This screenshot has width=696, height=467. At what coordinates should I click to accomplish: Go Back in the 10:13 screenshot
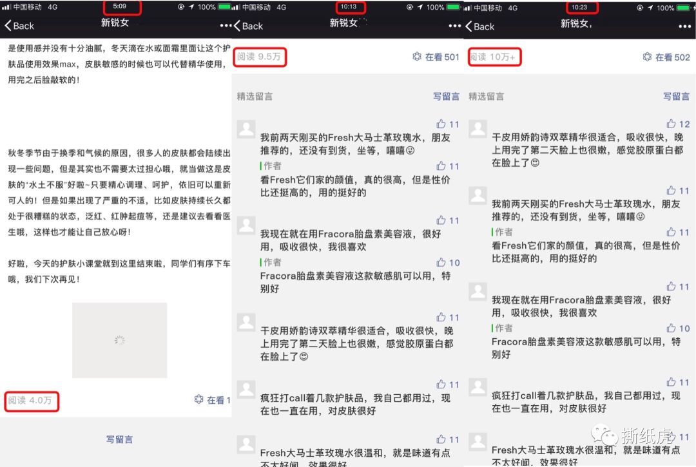pyautogui.click(x=248, y=26)
